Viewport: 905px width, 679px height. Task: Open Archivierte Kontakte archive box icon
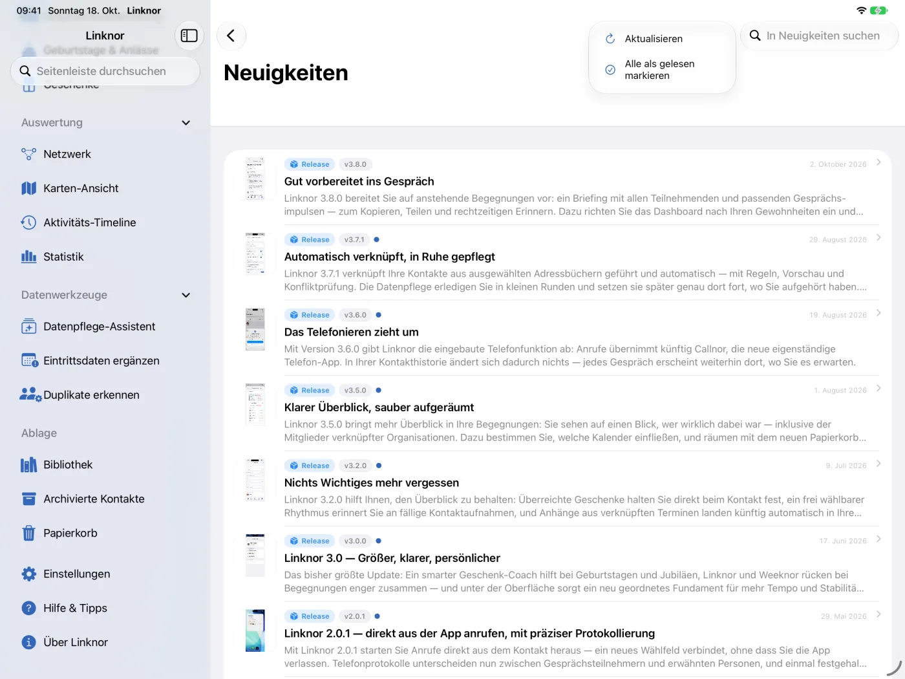[x=28, y=499]
